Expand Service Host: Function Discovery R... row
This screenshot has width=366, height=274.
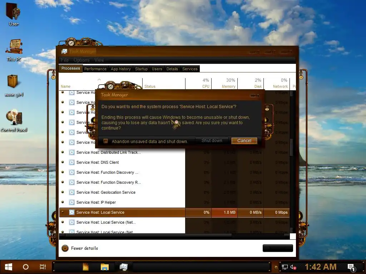63,182
